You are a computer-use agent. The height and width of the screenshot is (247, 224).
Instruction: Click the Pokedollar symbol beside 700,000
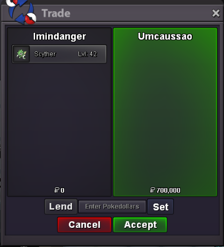pos(152,190)
